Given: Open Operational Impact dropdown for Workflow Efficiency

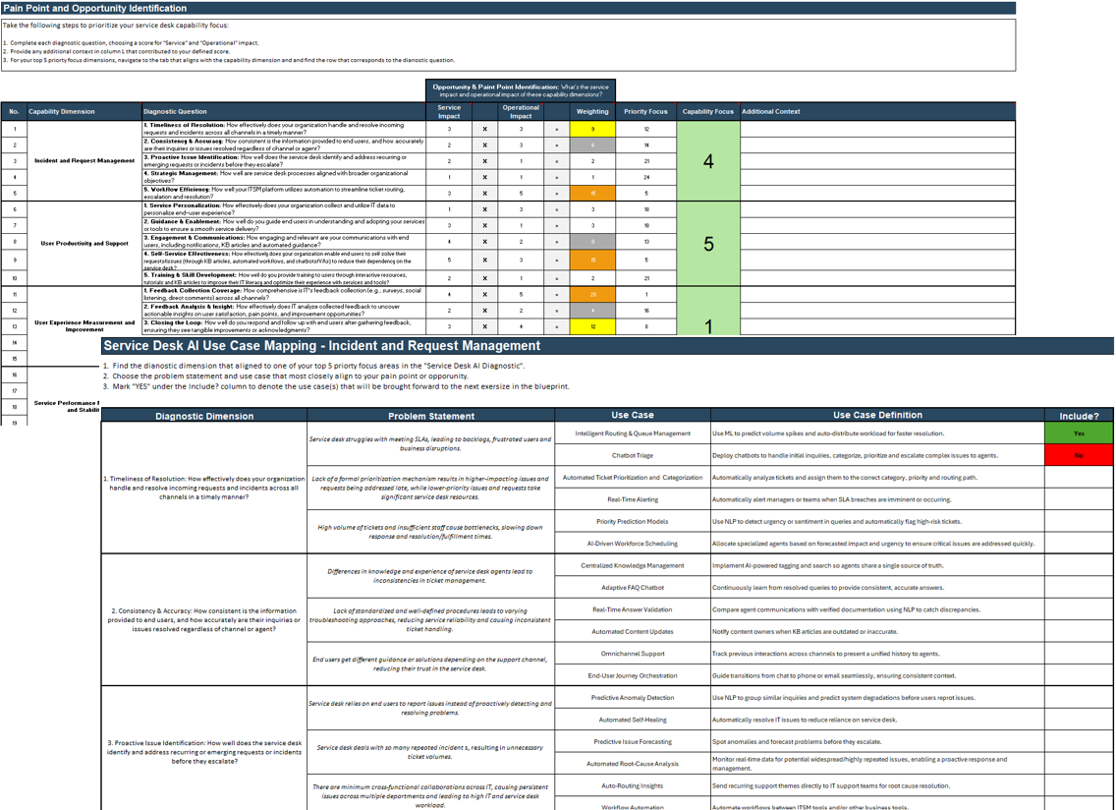Looking at the screenshot, I should tap(521, 195).
